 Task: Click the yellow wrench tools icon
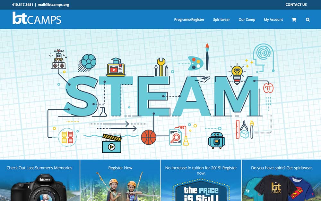tap(161, 67)
